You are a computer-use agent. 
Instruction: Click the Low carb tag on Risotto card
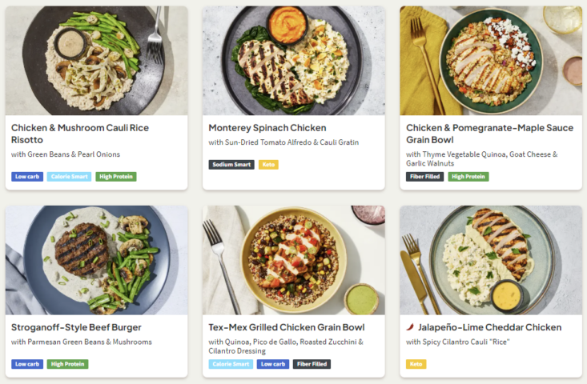(x=27, y=177)
